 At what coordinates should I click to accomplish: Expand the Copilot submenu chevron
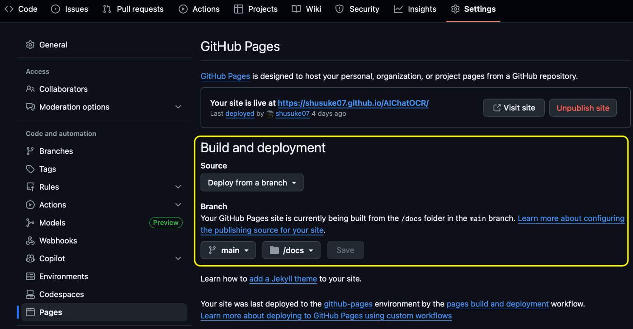(x=178, y=258)
